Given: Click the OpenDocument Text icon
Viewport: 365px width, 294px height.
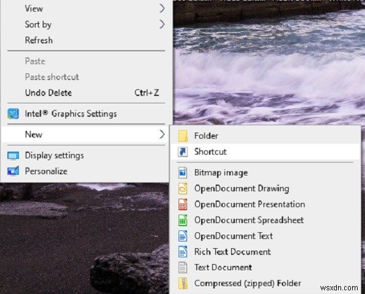Looking at the screenshot, I should pyautogui.click(x=183, y=236).
